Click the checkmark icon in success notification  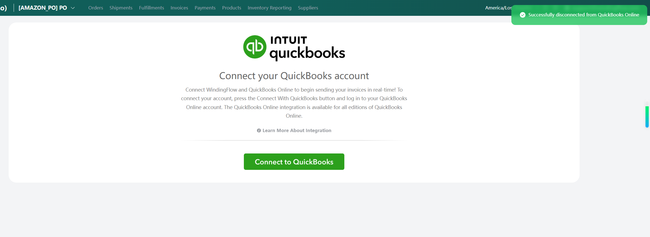[x=523, y=15]
